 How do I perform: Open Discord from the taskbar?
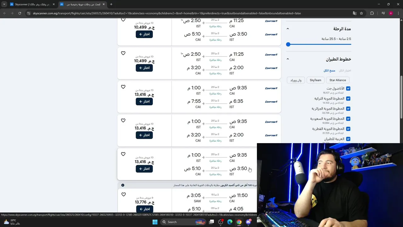point(248,222)
